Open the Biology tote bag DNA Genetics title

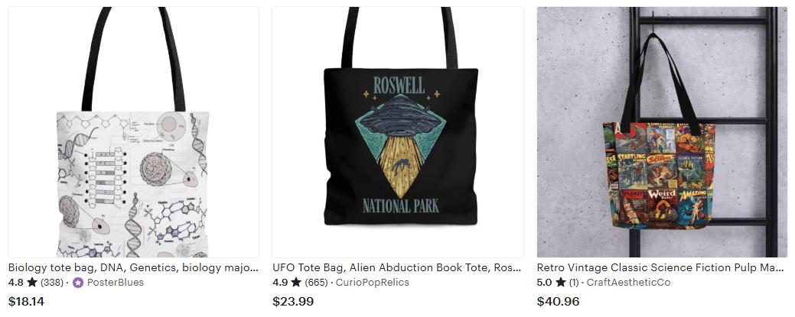click(133, 267)
